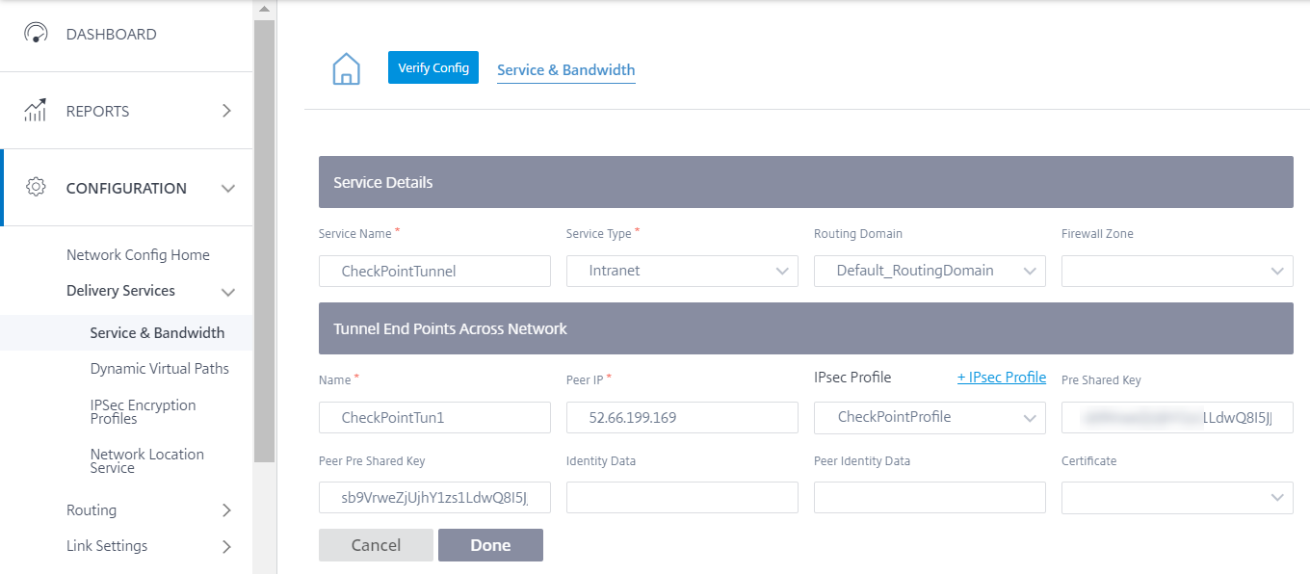Collapse the Configuration section chevron
The image size is (1310, 574).
click(x=228, y=189)
